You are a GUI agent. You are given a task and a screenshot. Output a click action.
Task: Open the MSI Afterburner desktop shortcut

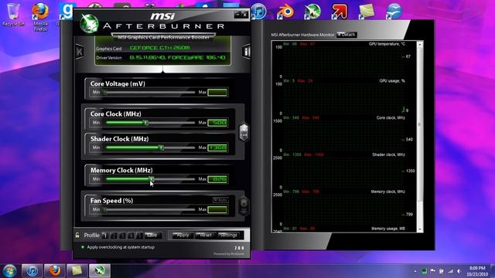point(312,12)
